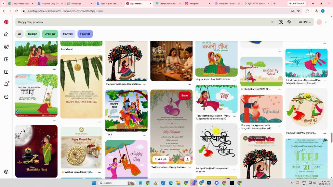Screen dimensions: 333x187
Task: Clear the Happy Teej posters search text
Action: click(272, 22)
